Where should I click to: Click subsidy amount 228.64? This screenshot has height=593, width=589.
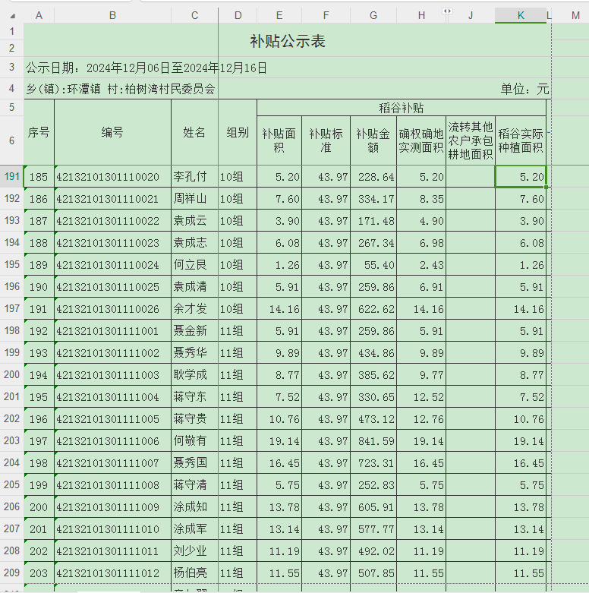pyautogui.click(x=373, y=176)
